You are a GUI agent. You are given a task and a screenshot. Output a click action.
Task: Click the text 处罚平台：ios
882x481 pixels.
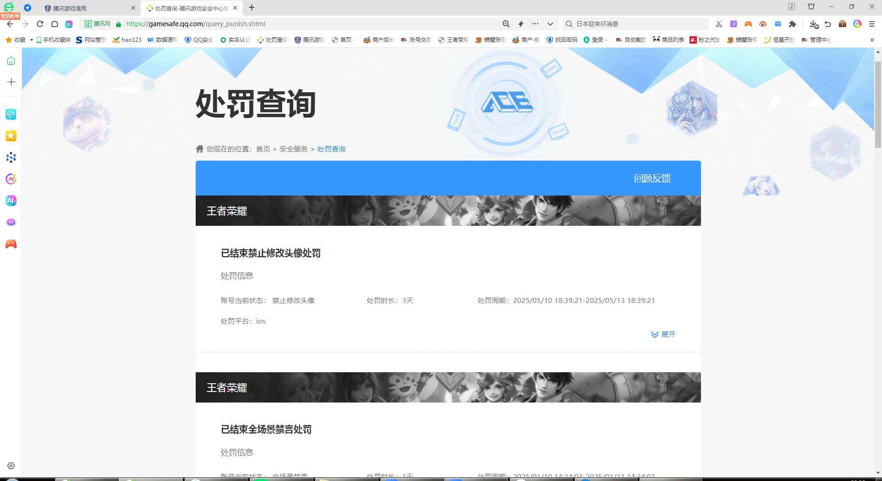(243, 321)
